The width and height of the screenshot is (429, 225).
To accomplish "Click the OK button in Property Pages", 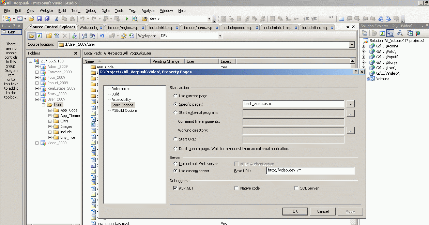I will tap(295, 211).
